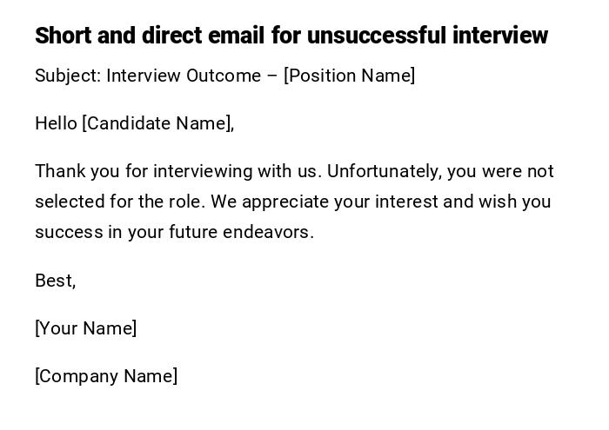Click 'success in your future endeavors' line
Image resolution: width=609 pixels, height=430 pixels.
click(x=174, y=232)
